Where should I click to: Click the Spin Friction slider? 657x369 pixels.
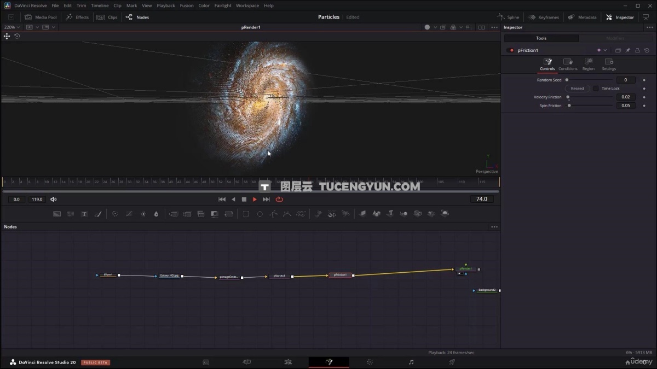[590, 106]
